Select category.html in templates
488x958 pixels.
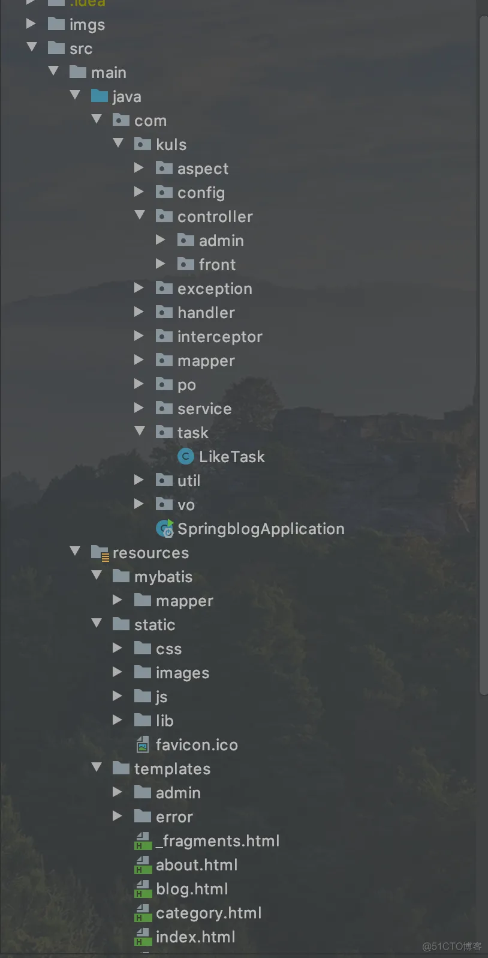coord(209,913)
